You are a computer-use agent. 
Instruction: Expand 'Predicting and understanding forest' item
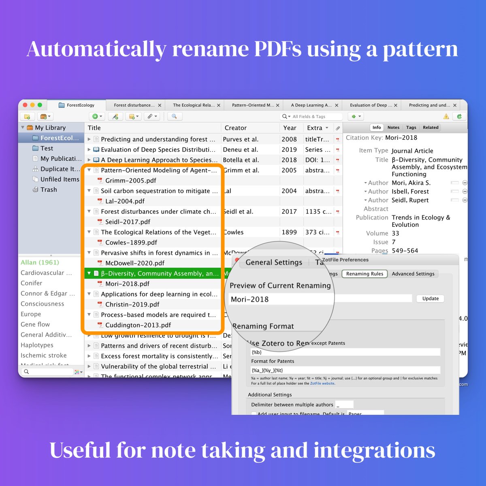[89, 139]
